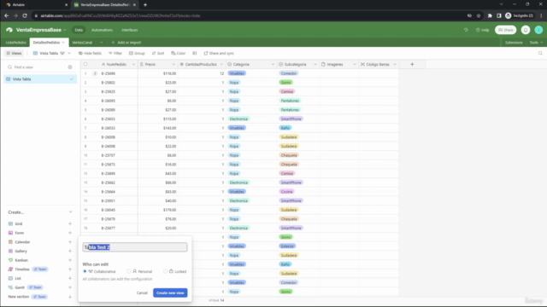The height and width of the screenshot is (307, 547).
Task: Open the user account avatar
Action: click(538, 30)
